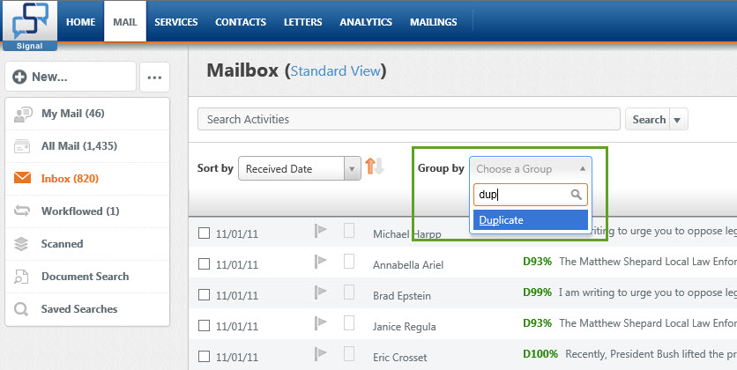737x370 pixels.
Task: Open the Sort by Received Date dropdown
Action: 300,168
